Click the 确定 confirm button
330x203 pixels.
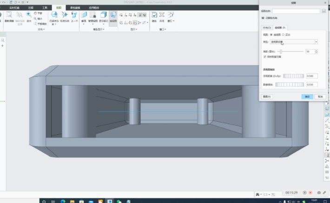click(x=307, y=97)
